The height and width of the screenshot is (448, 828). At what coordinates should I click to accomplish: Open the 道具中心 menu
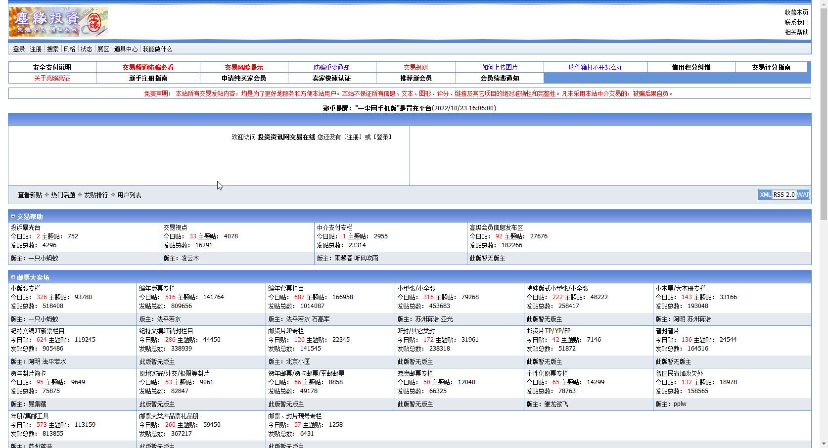point(126,49)
